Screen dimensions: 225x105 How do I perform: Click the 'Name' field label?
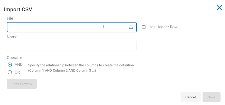(x=12, y=37)
